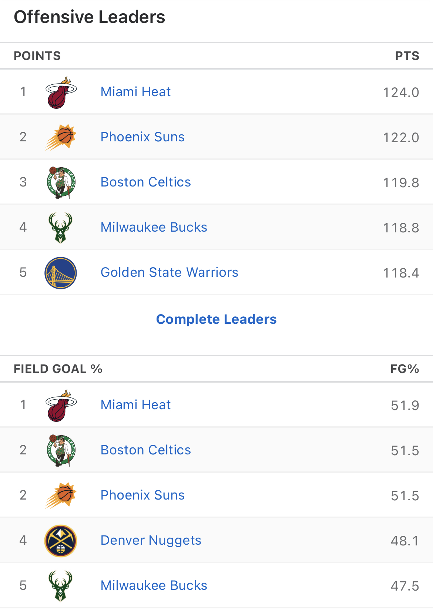Open Phoenix Suns link under Points

click(142, 137)
